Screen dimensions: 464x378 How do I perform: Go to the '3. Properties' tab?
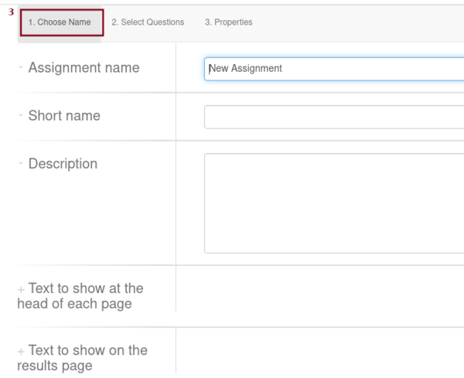pyautogui.click(x=228, y=22)
